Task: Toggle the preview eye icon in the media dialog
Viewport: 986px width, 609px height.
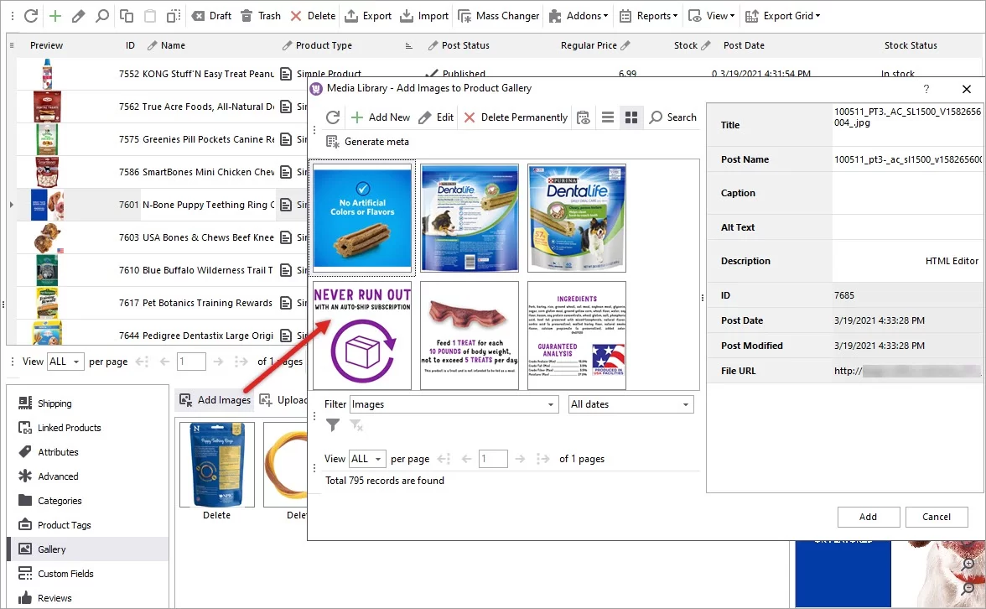Action: (x=583, y=117)
